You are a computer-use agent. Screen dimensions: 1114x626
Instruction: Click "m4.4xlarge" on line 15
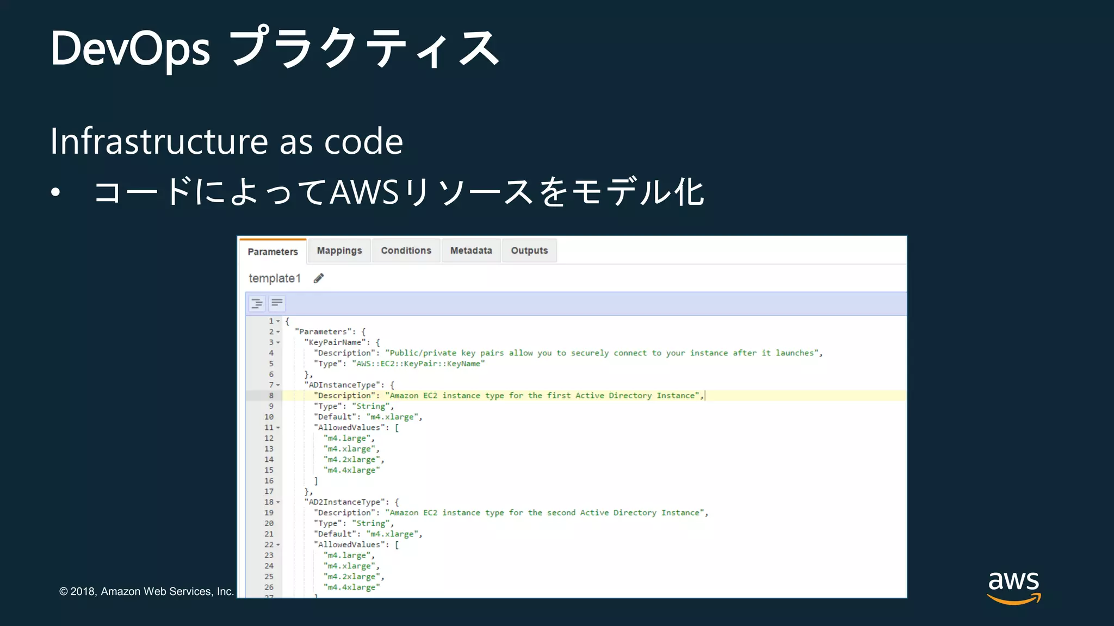pos(352,470)
